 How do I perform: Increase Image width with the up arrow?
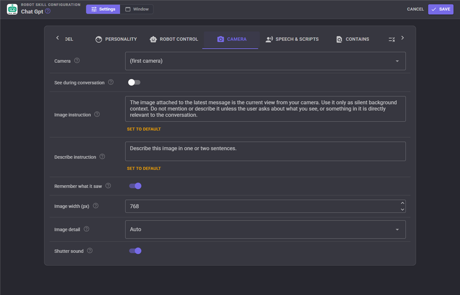pos(402,203)
